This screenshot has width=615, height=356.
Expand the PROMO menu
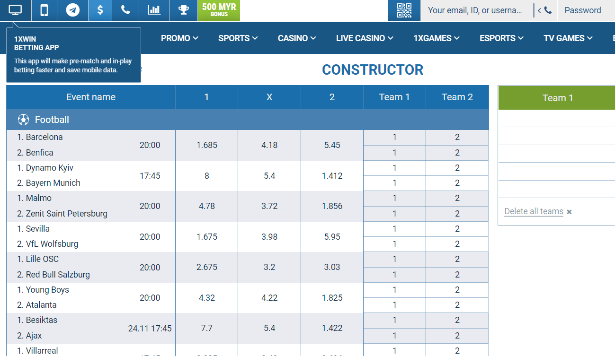tap(179, 38)
